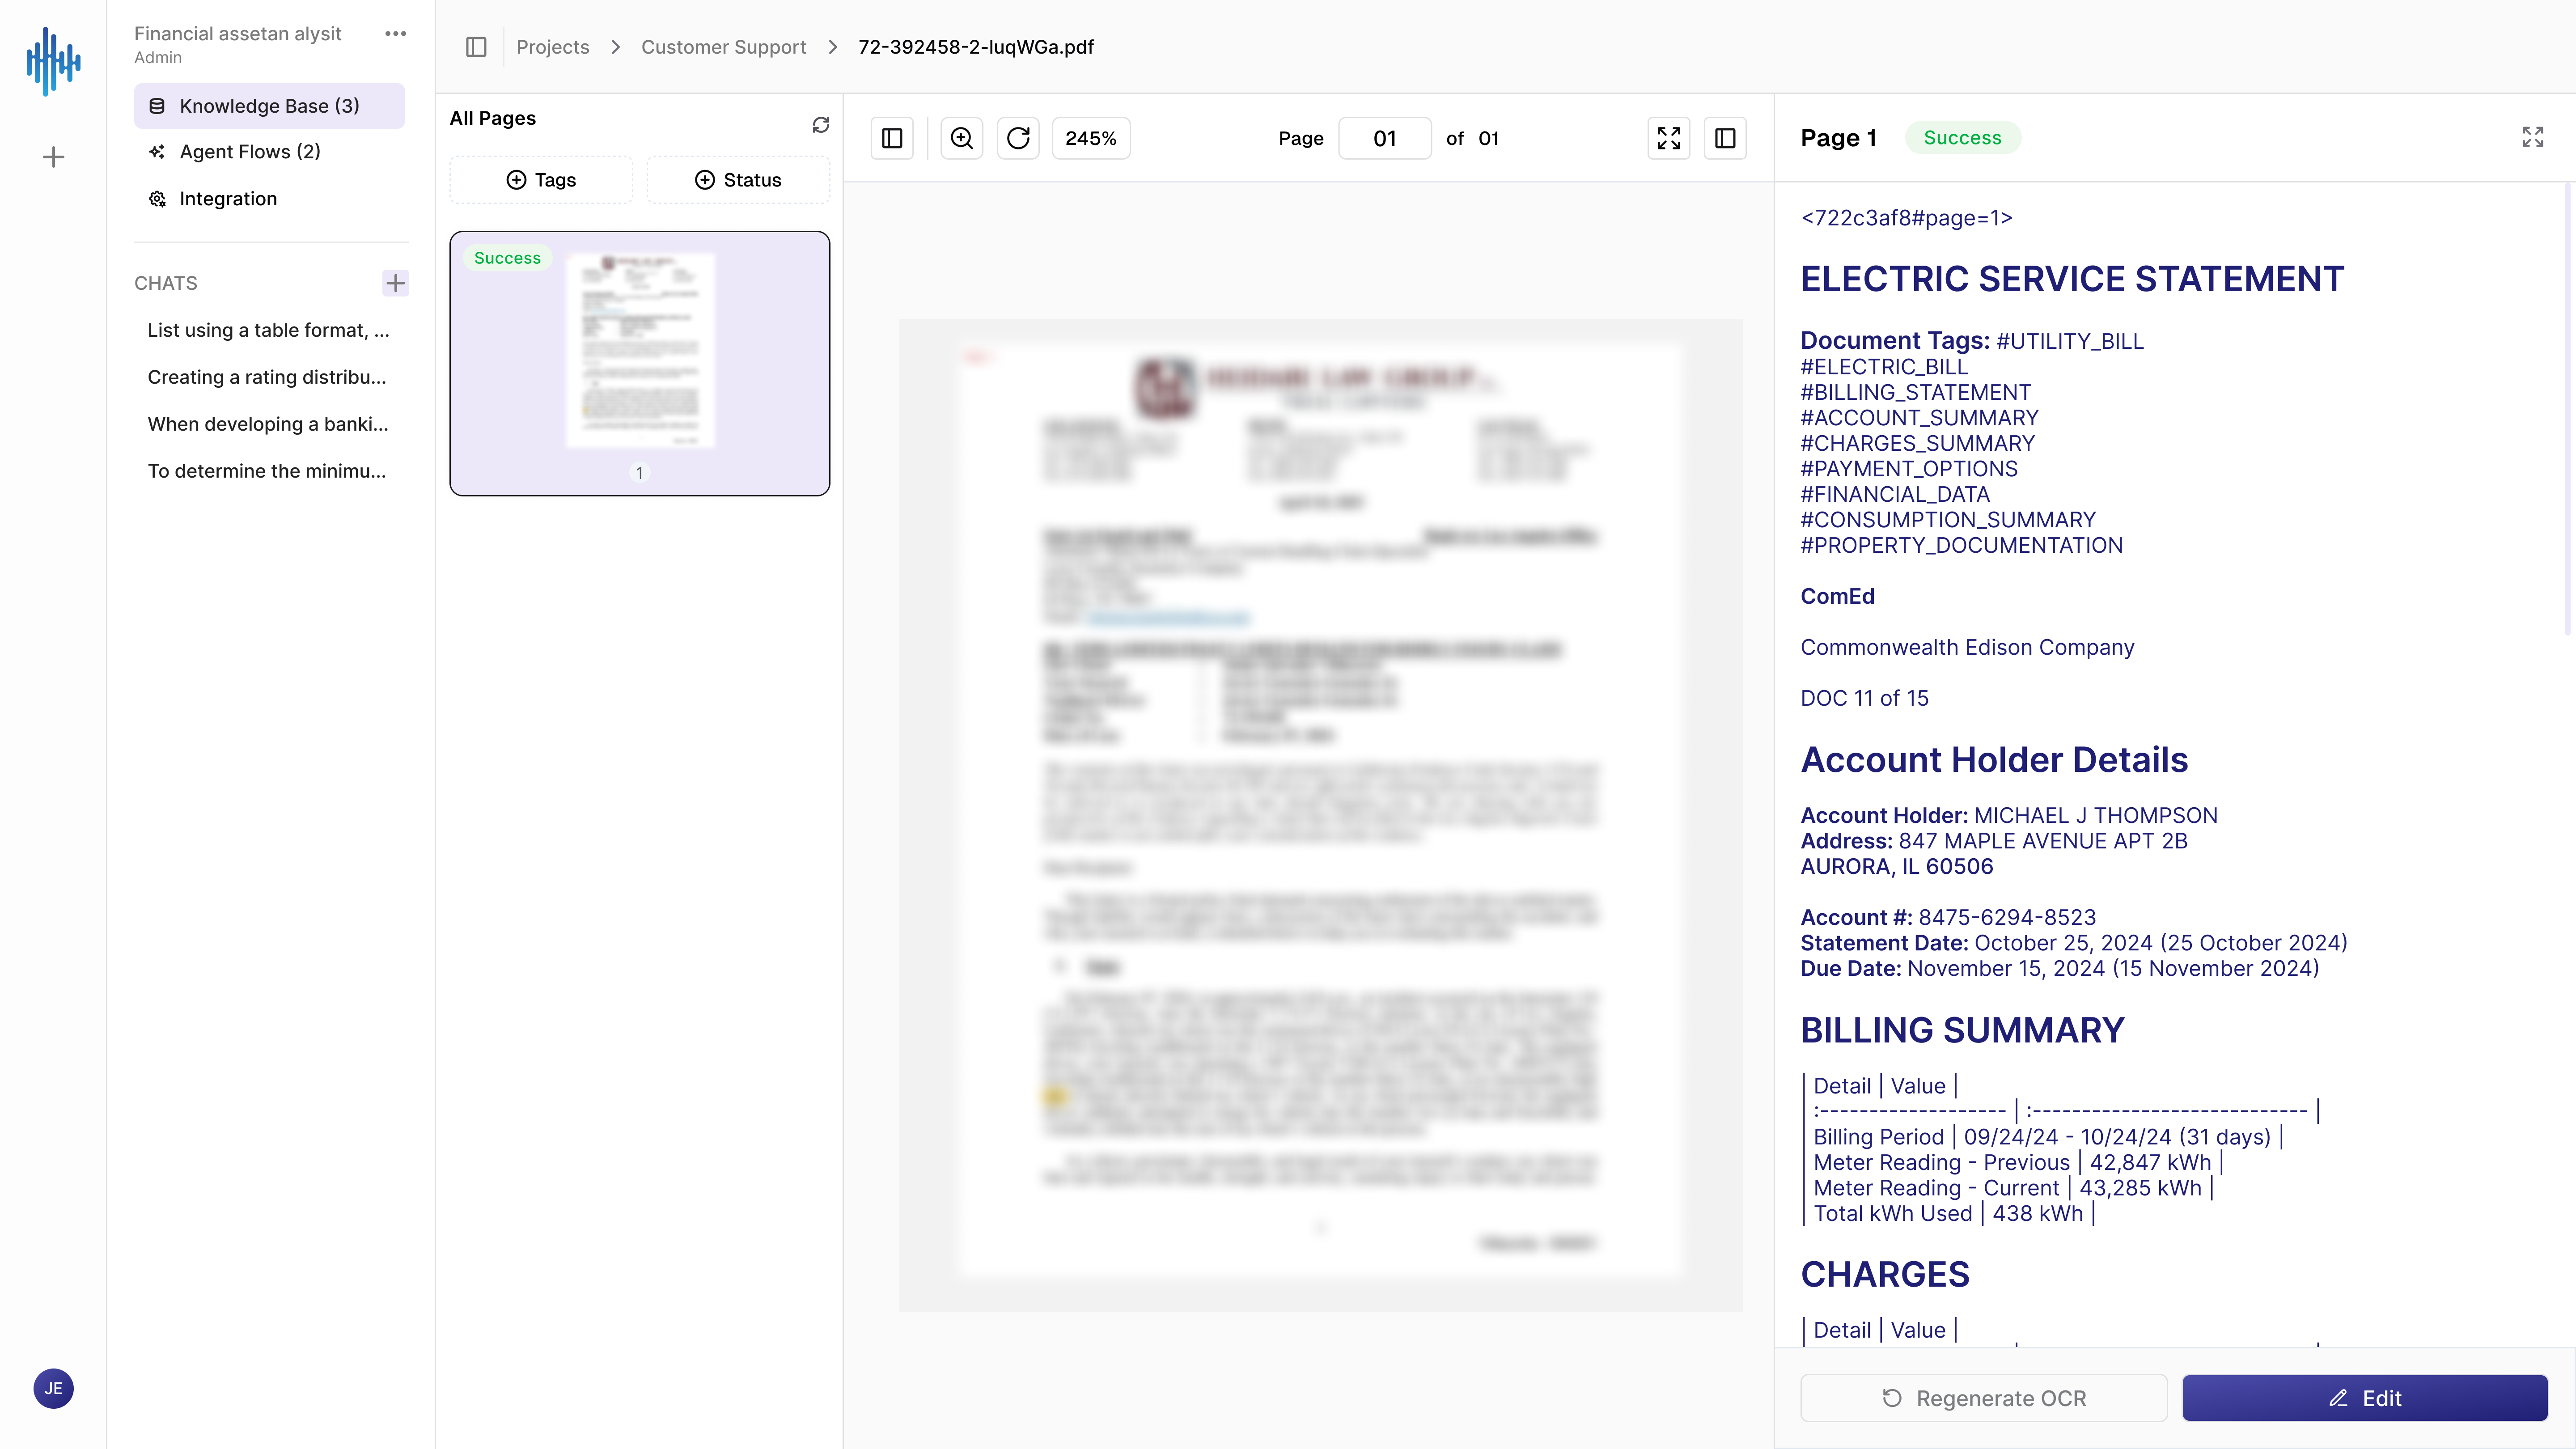Open chat 'List using a table format'
The image size is (2576, 1449).
[x=268, y=330]
